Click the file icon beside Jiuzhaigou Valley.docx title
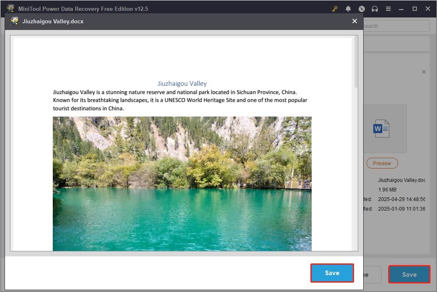The width and height of the screenshot is (438, 293). 15,21
